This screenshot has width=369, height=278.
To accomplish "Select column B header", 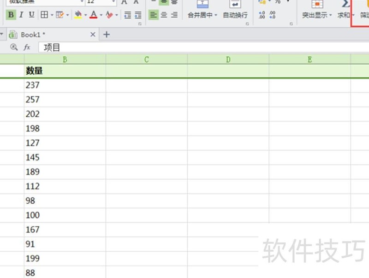I will pyautogui.click(x=65, y=59).
